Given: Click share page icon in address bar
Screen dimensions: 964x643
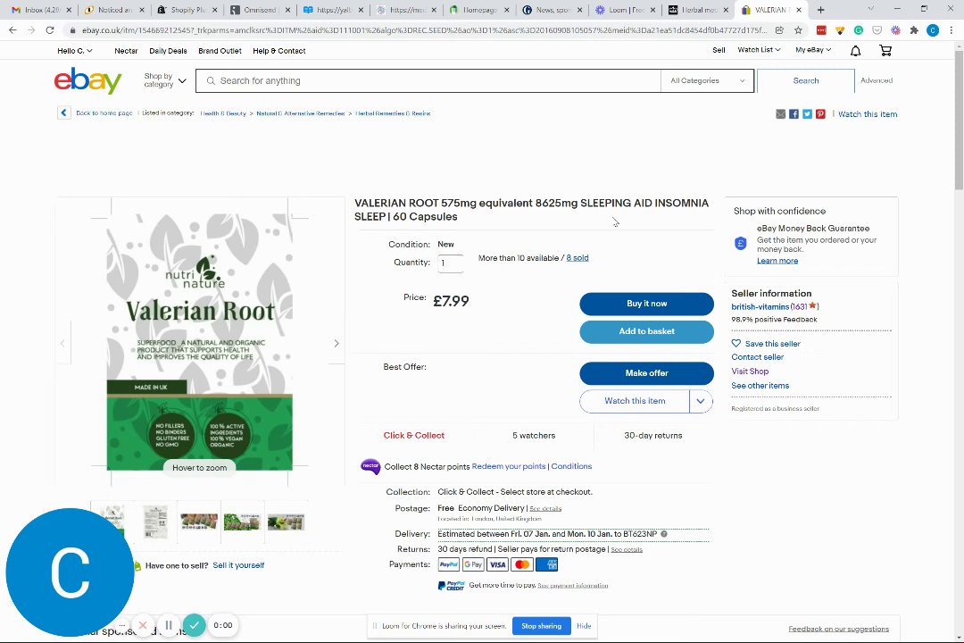Looking at the screenshot, I should [x=779, y=30].
